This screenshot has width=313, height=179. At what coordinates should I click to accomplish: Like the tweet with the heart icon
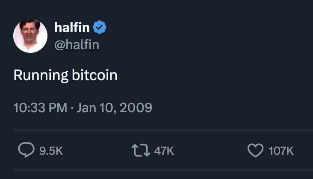pos(256,150)
